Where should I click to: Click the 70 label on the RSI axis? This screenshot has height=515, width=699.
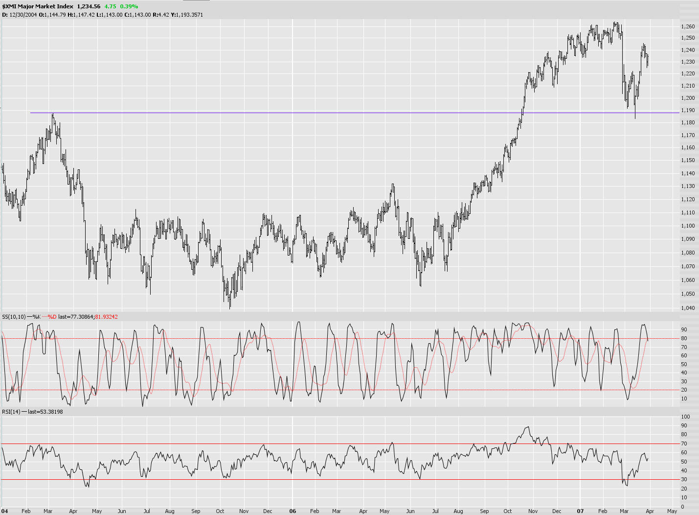pyautogui.click(x=684, y=444)
